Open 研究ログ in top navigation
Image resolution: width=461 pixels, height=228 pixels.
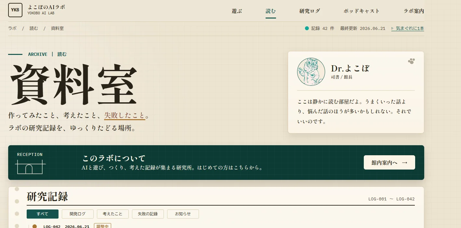[310, 11]
